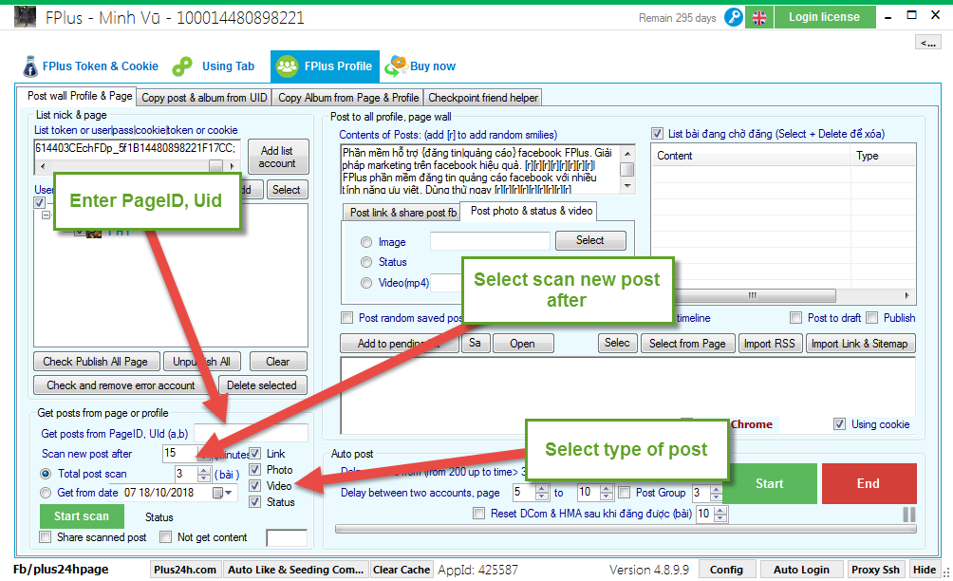This screenshot has height=581, width=953.
Task: Adjust the delay start value 5 spinner
Action: pos(542,493)
